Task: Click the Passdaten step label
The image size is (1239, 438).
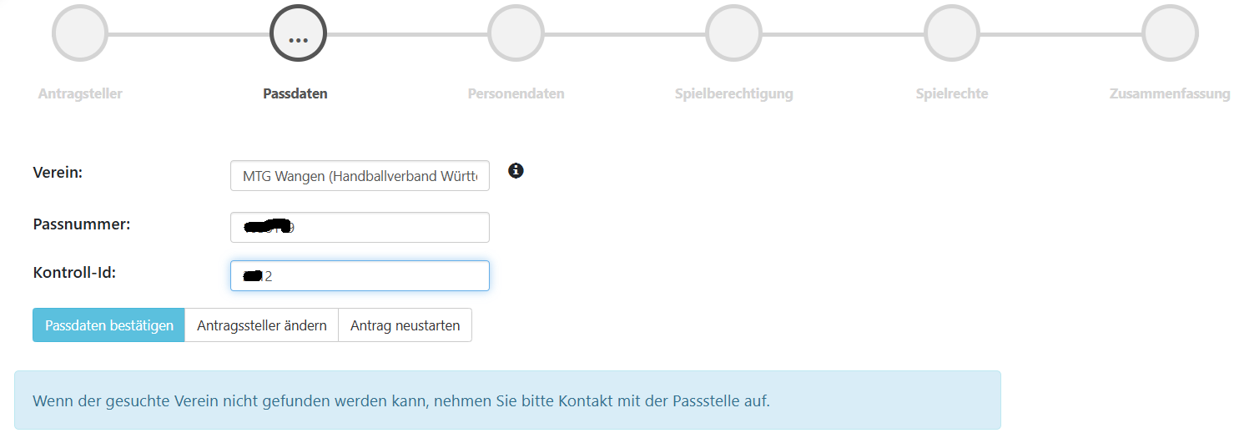Action: (x=295, y=93)
